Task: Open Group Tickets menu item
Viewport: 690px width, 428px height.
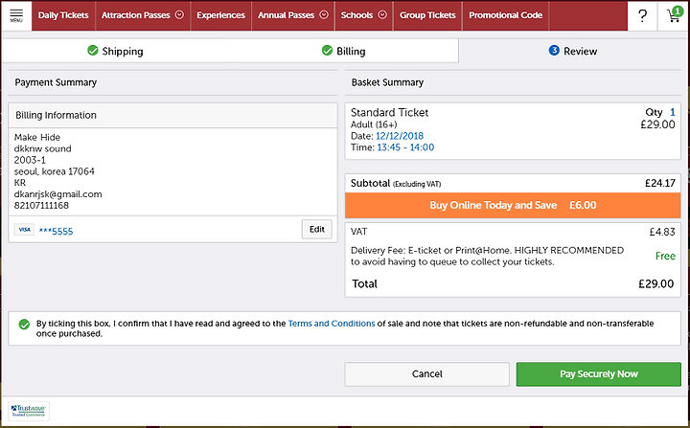Action: click(x=427, y=15)
